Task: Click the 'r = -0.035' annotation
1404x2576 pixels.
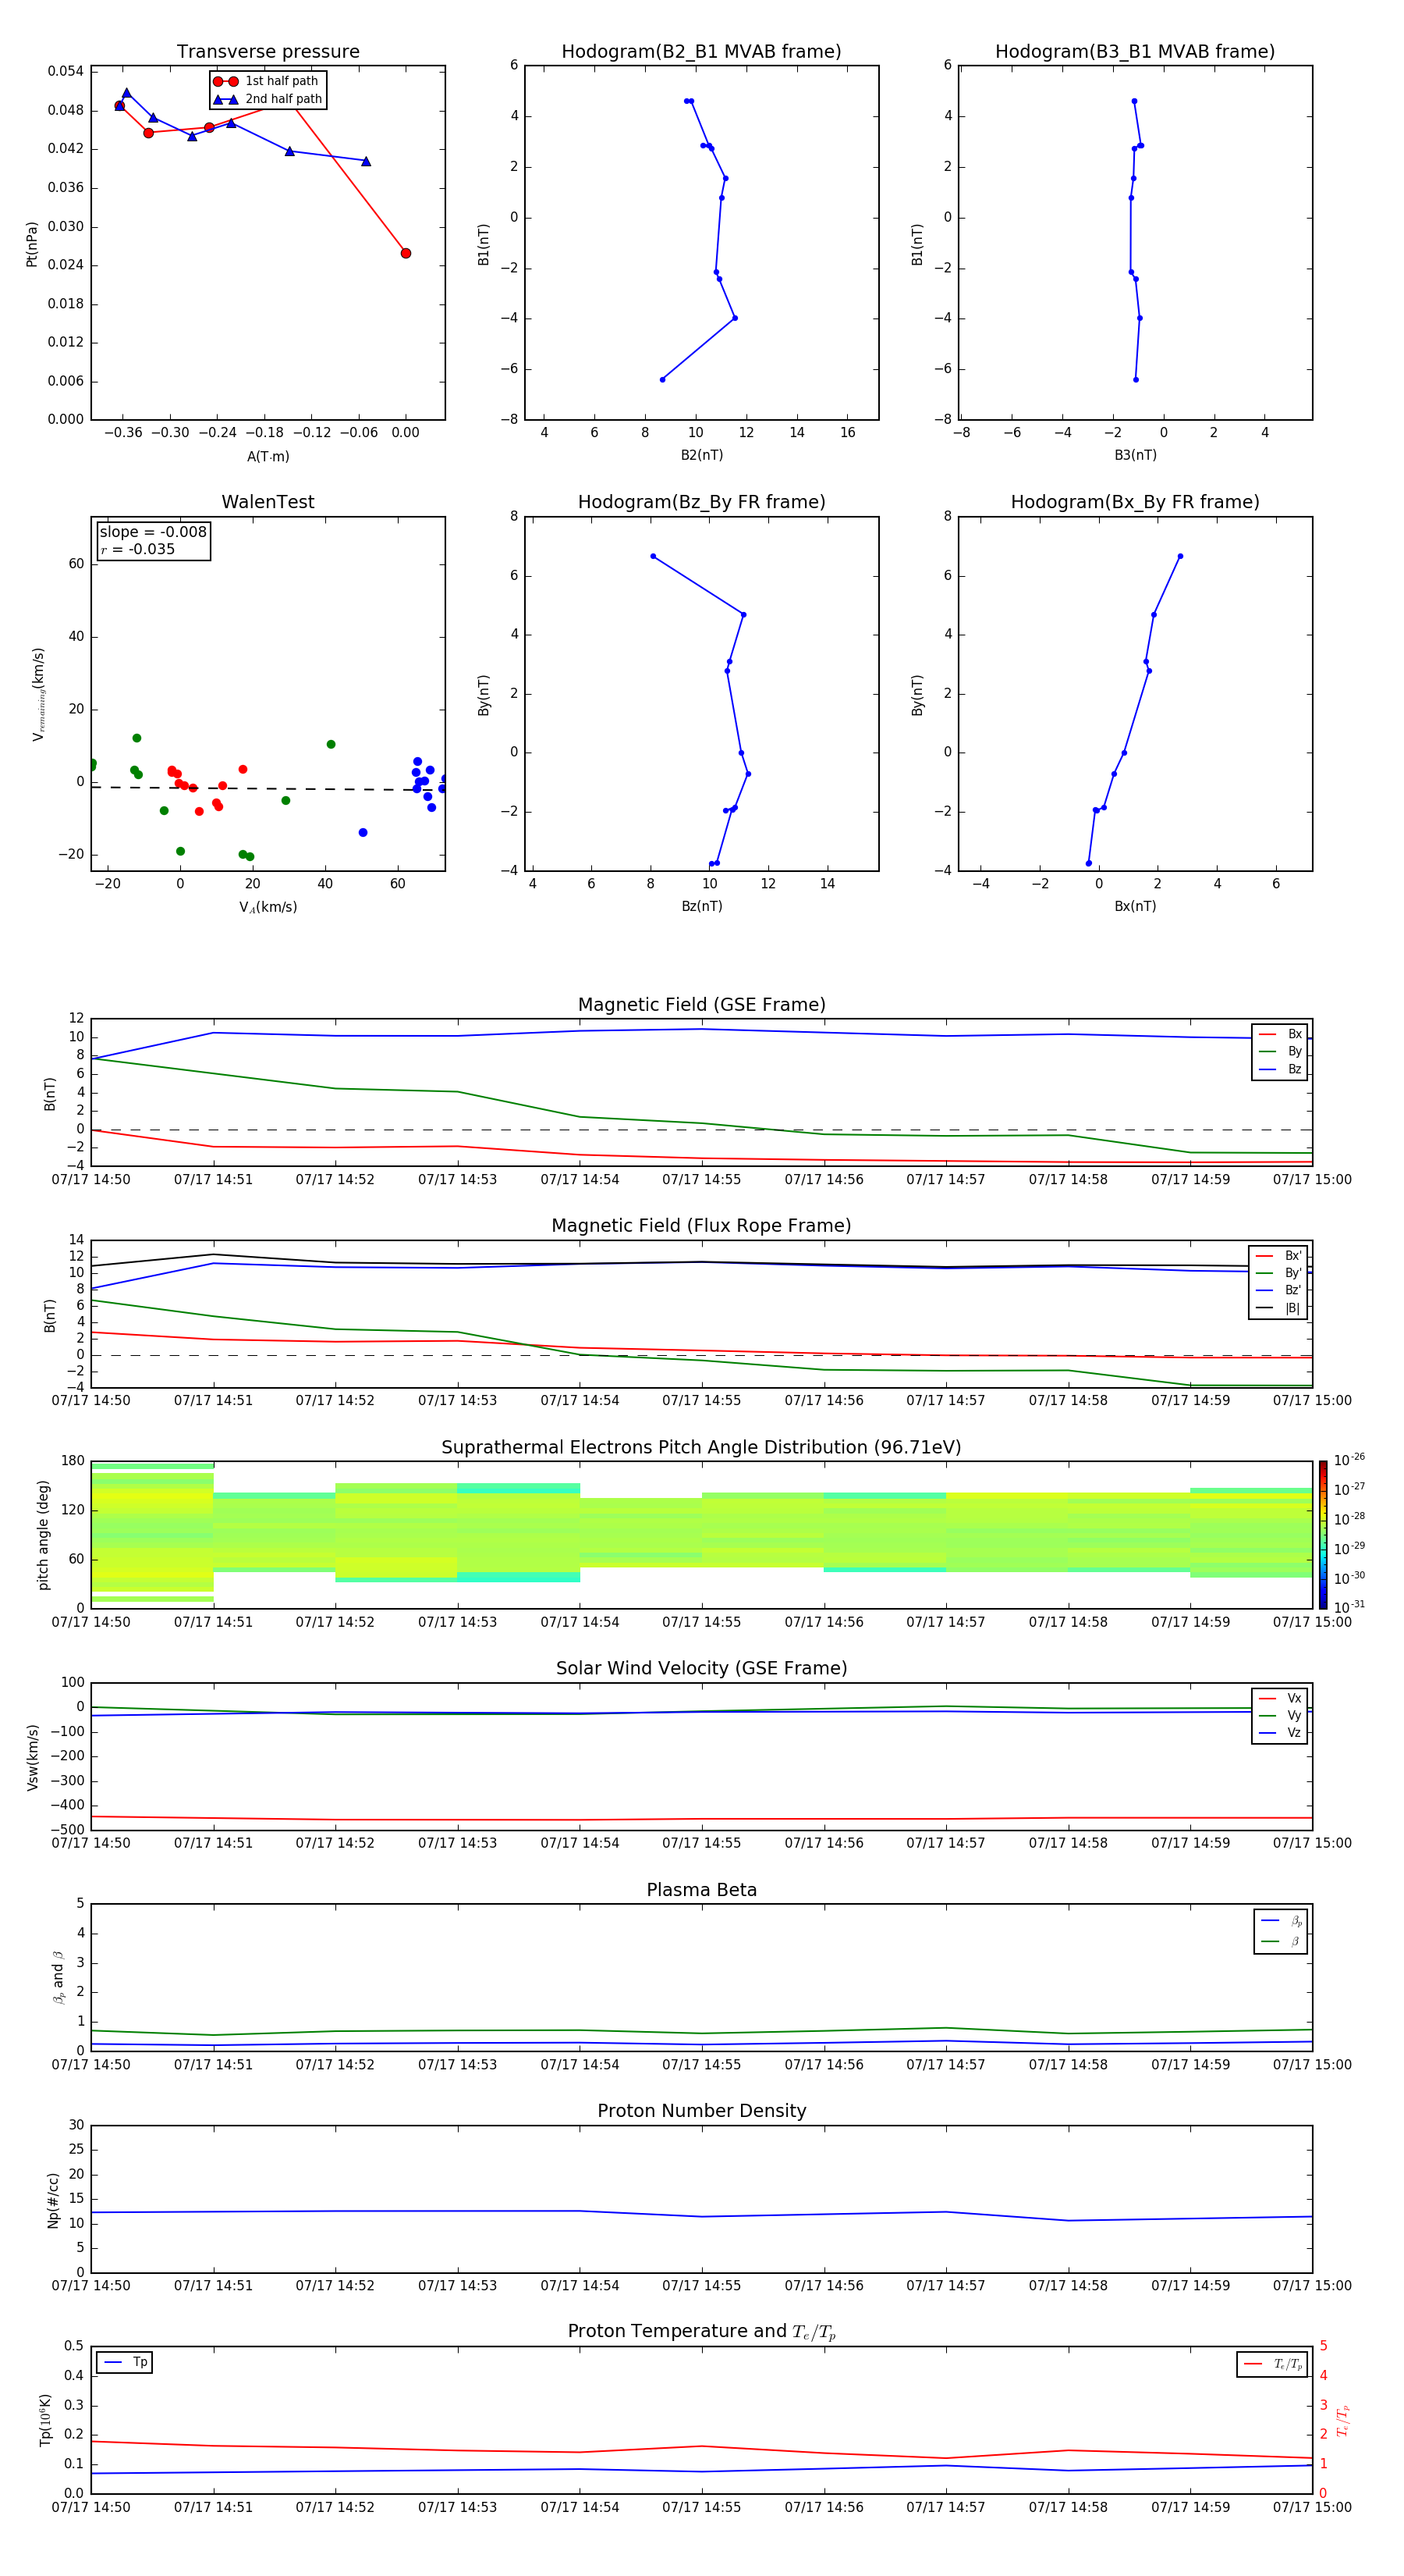Action: 138,549
